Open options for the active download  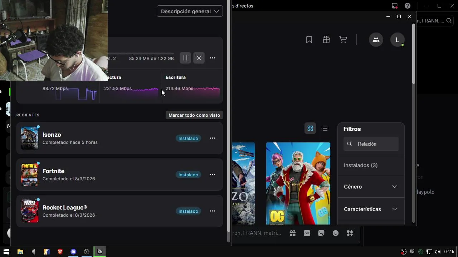pyautogui.click(x=213, y=58)
